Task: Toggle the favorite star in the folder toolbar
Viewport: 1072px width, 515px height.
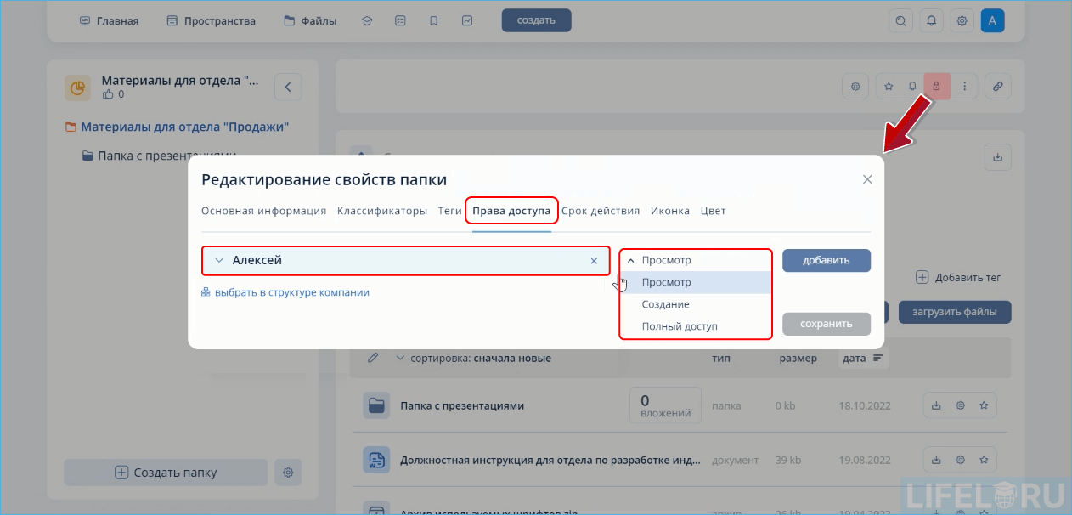Action: (888, 86)
